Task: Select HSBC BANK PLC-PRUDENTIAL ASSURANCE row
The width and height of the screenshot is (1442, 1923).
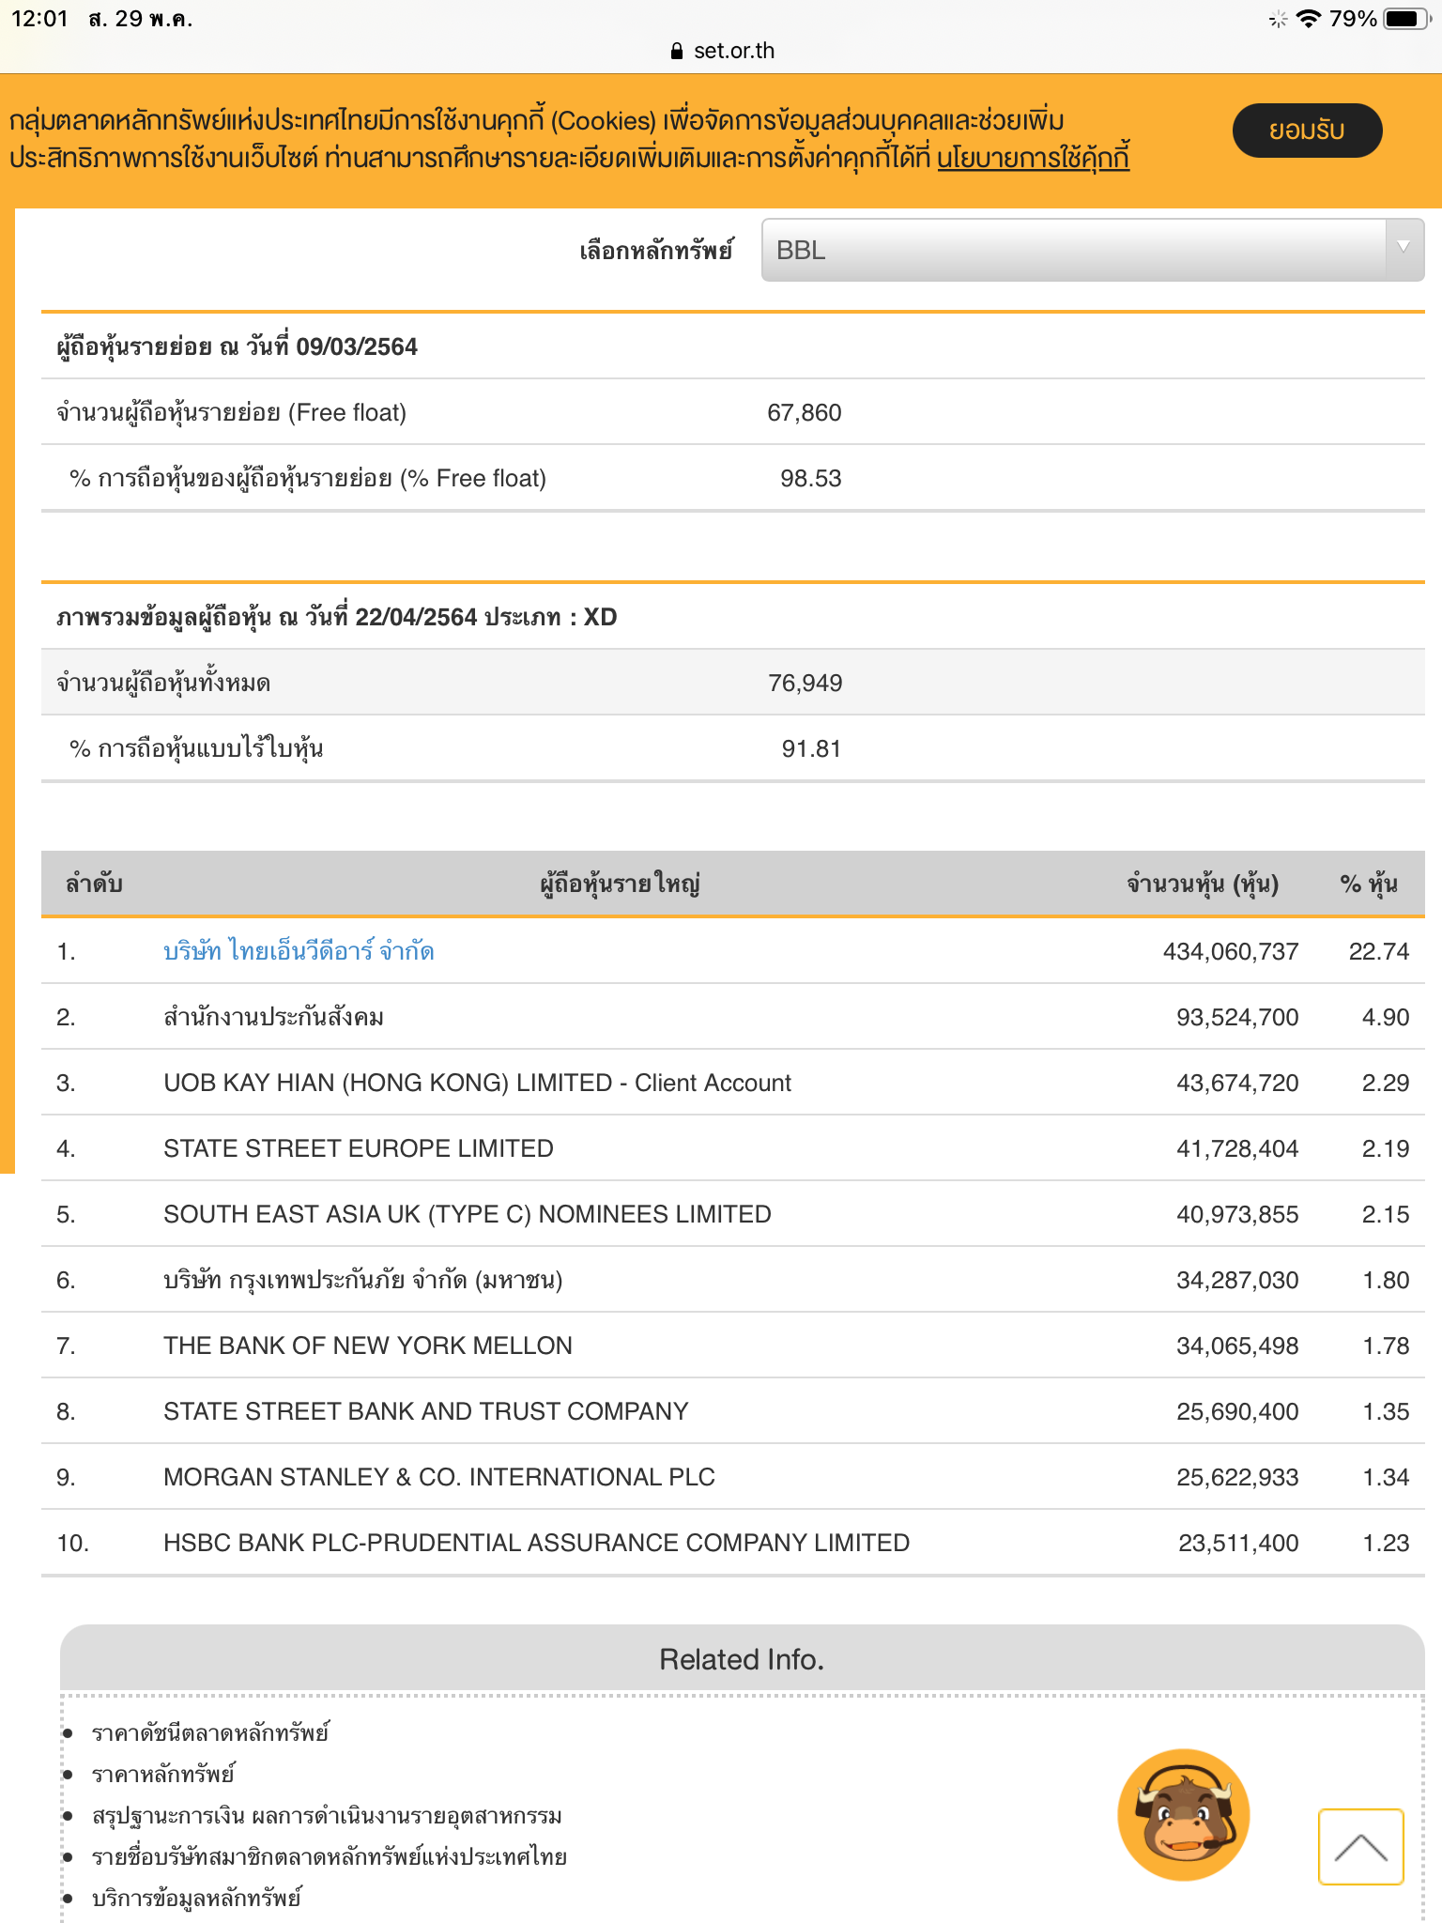Action: [x=732, y=1543]
